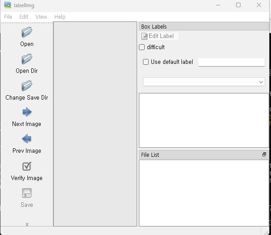Viewport: 271px width, 235px height.
Task: Close the labelImg window
Action: coord(259,5)
